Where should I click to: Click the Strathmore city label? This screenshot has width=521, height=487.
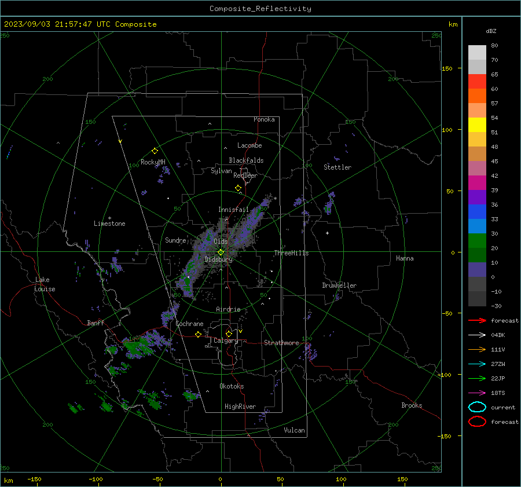[x=281, y=343]
